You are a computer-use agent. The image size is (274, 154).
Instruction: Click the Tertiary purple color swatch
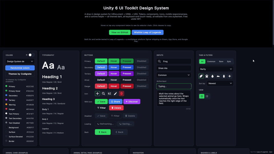(x=6, y=100)
